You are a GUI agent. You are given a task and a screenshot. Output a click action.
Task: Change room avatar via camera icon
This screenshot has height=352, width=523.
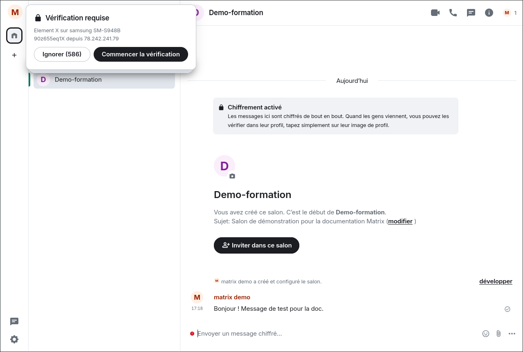[x=232, y=176]
